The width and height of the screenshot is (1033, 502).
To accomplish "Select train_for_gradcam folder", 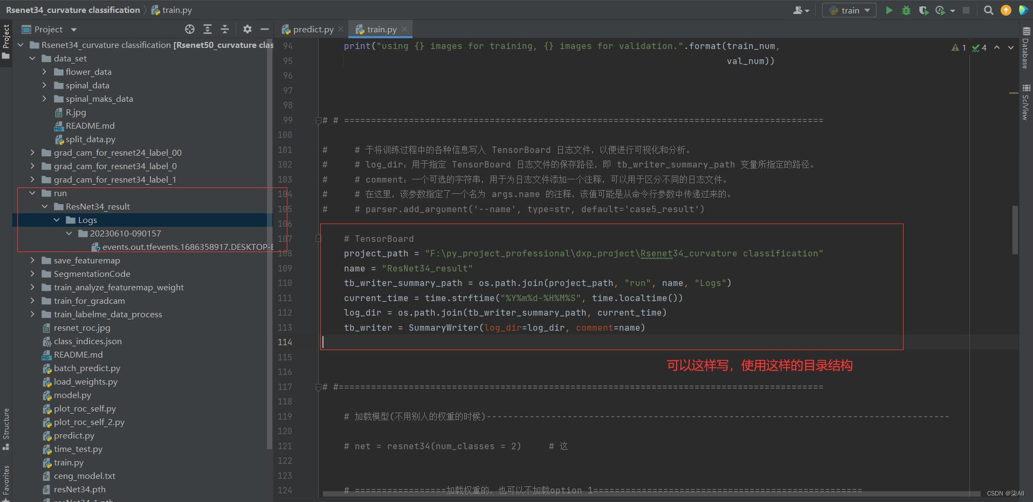I will (84, 301).
